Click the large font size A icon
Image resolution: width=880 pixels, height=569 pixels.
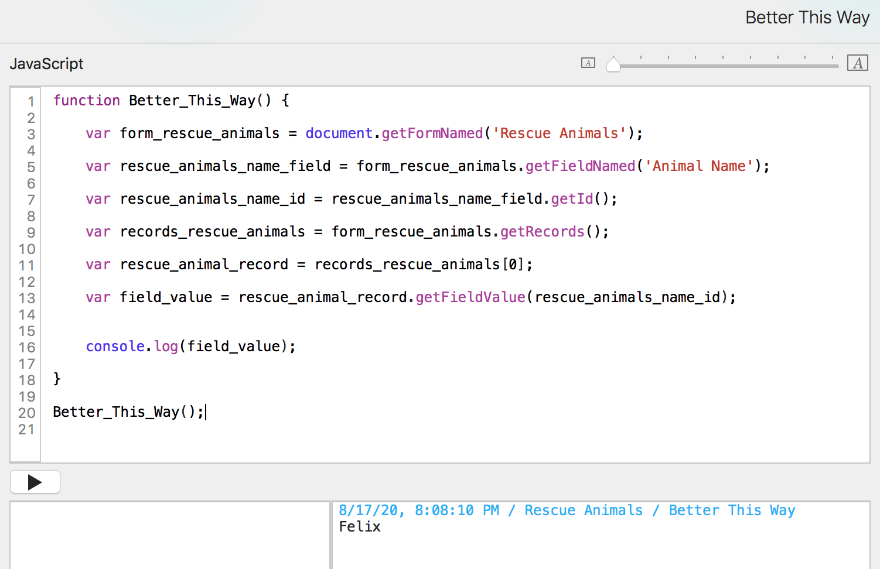click(x=858, y=63)
